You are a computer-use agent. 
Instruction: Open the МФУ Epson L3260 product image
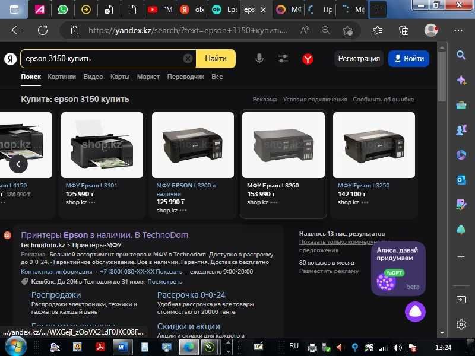pyautogui.click(x=284, y=145)
